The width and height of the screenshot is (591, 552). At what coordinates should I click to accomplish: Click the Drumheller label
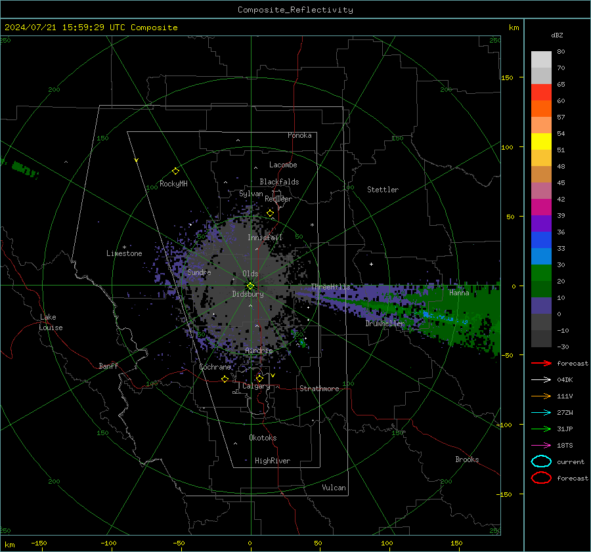[385, 324]
